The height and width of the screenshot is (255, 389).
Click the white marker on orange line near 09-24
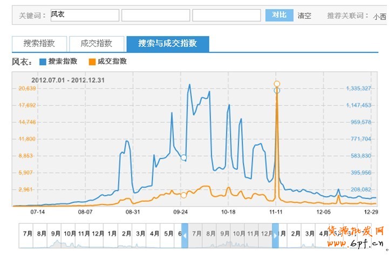click(183, 195)
